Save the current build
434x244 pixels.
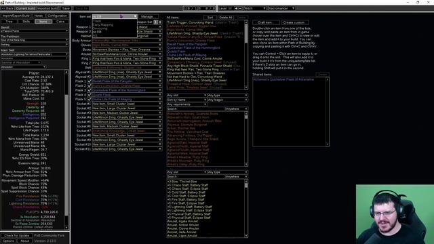click(66, 8)
